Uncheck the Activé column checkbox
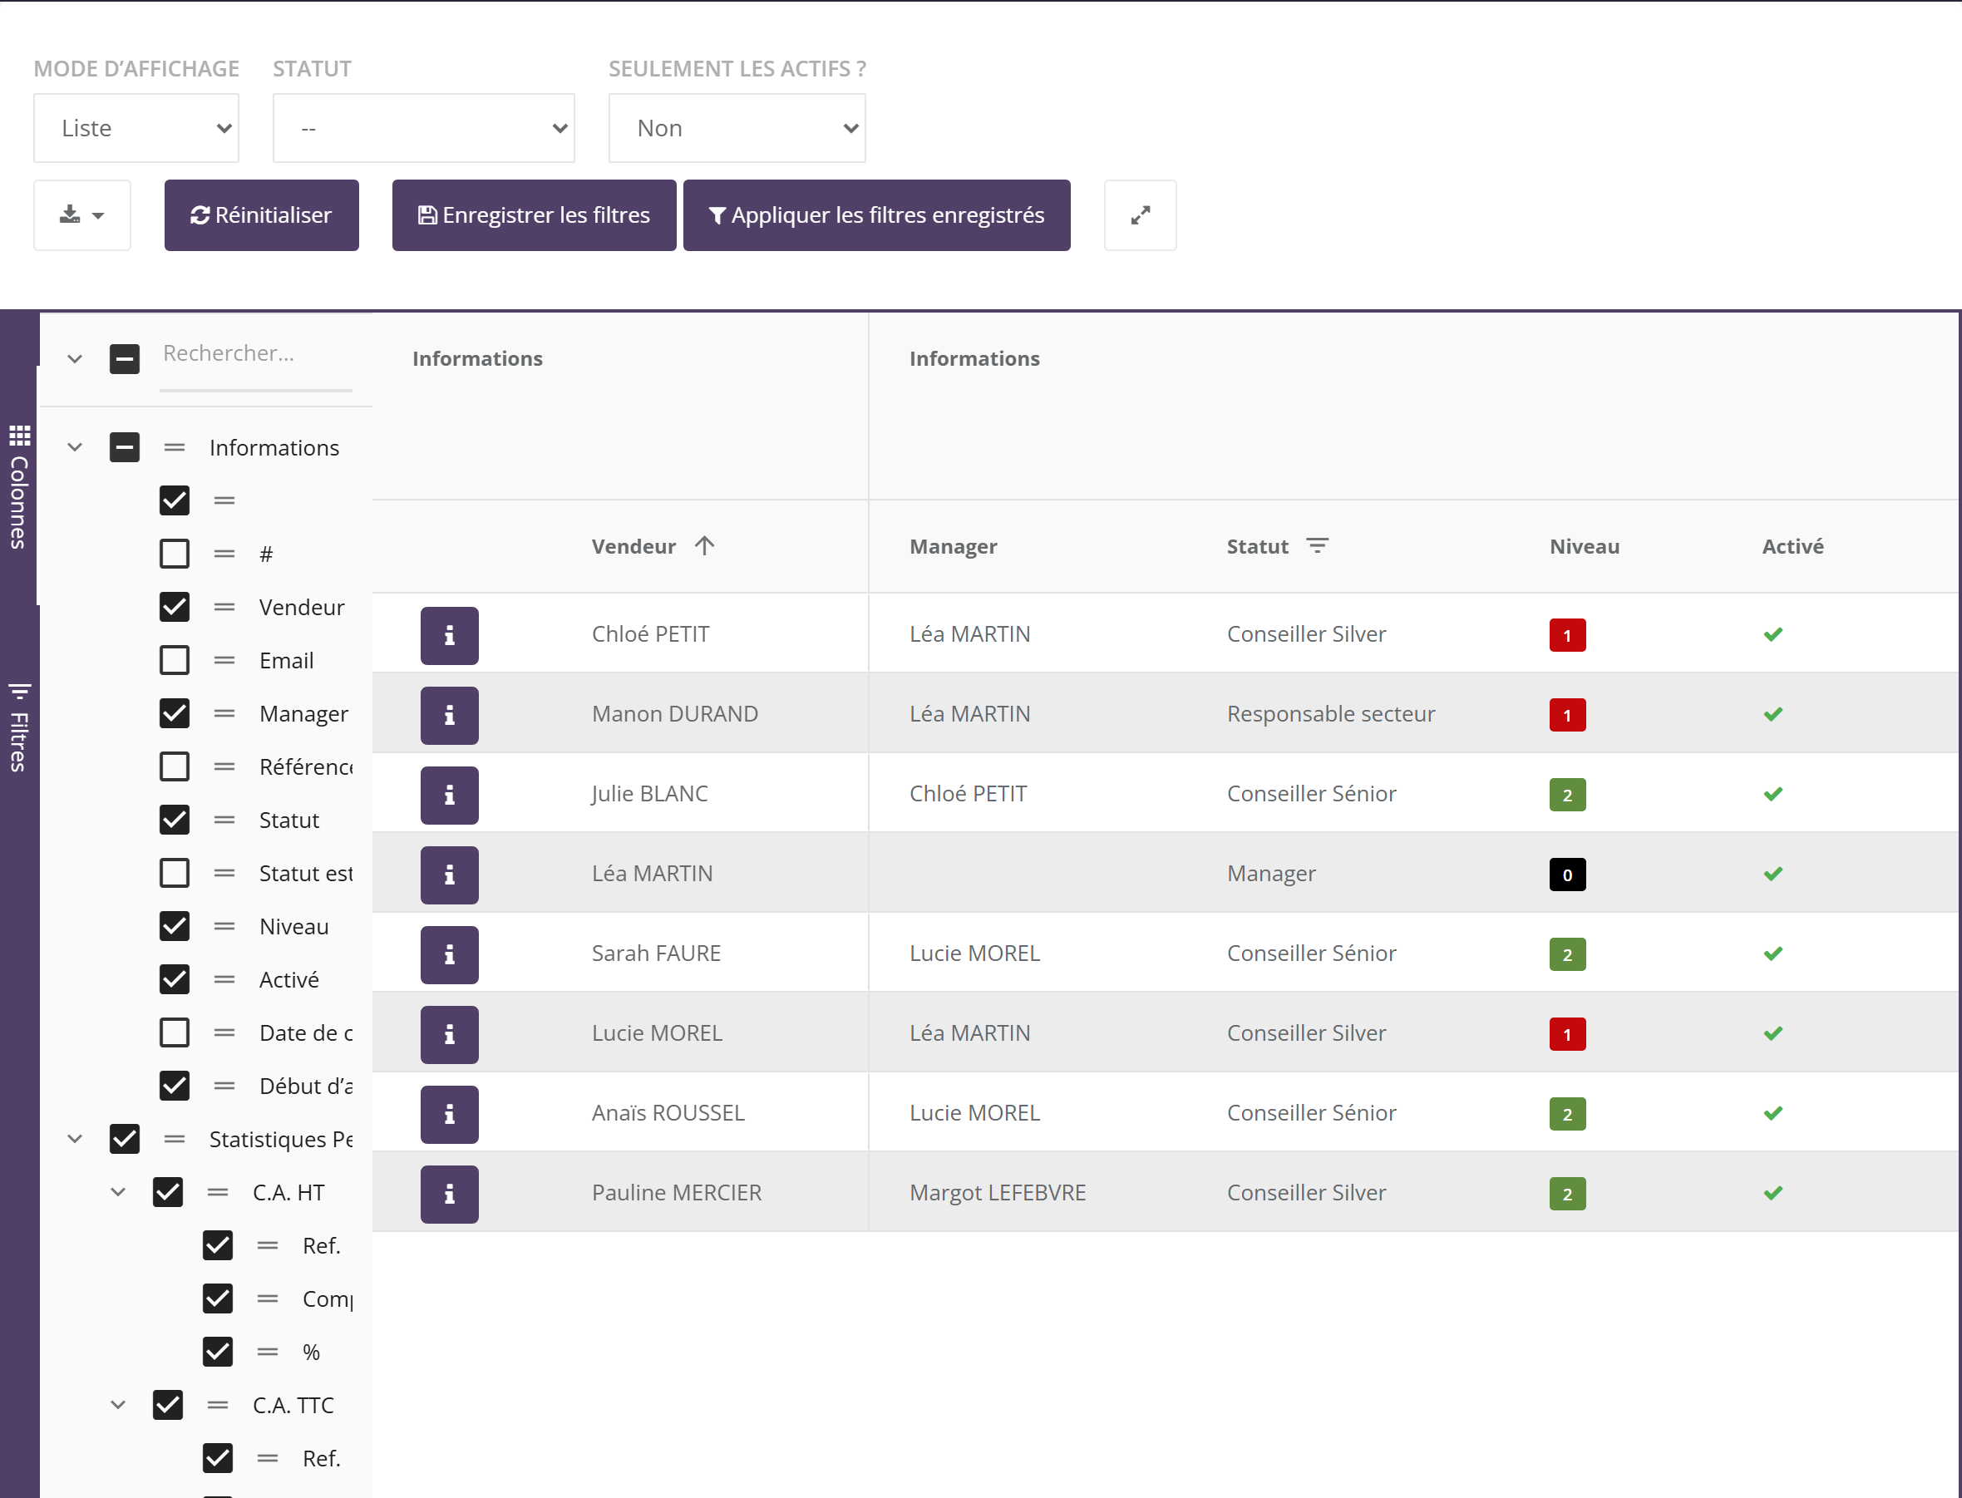The image size is (1962, 1498). click(x=175, y=980)
